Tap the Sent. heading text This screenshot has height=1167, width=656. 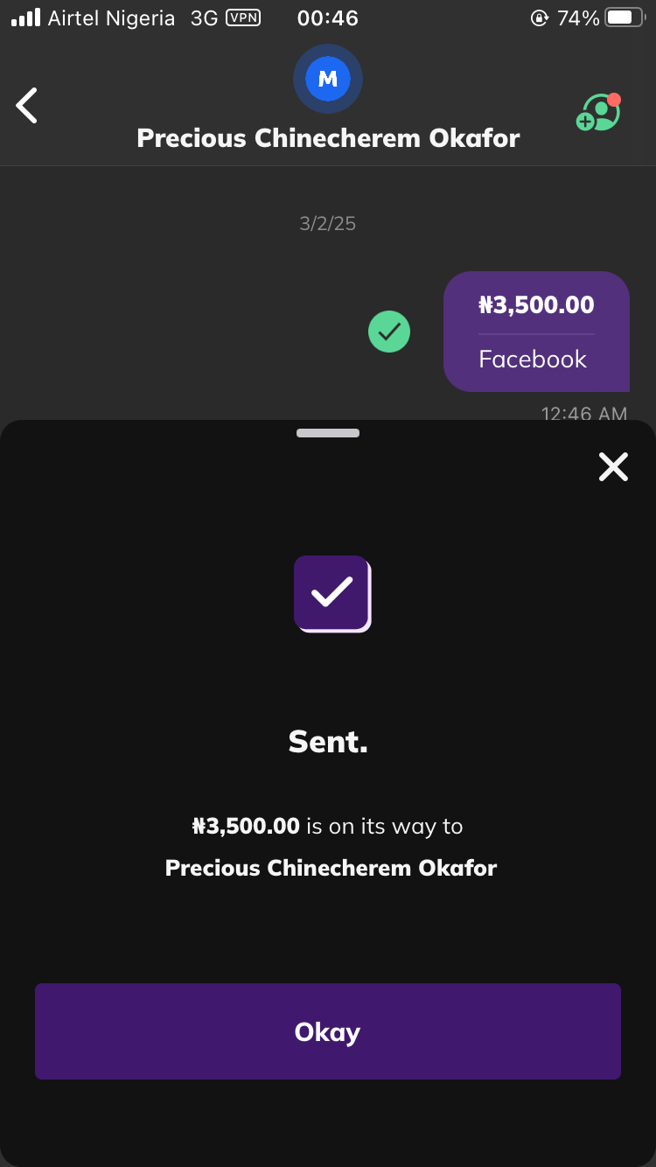click(328, 742)
